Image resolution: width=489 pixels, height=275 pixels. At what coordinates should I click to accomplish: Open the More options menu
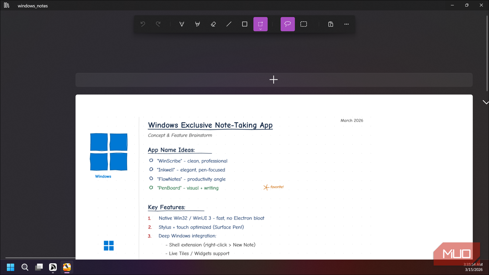[x=347, y=24]
